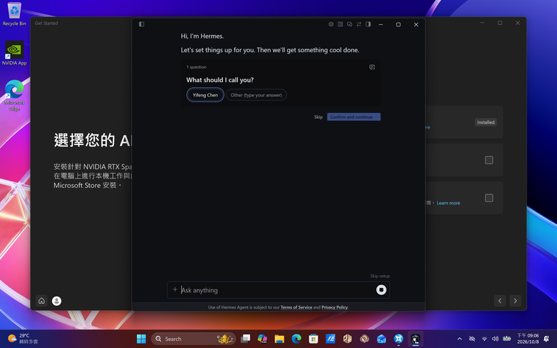Tick the checkbox beside Learn more row
The height and width of the screenshot is (348, 557).
(489, 198)
